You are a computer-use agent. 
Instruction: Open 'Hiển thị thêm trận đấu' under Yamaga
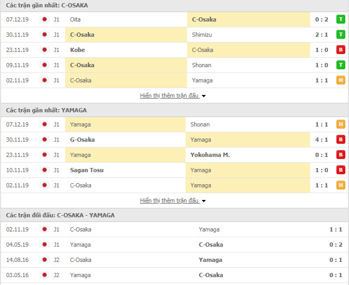(169, 200)
